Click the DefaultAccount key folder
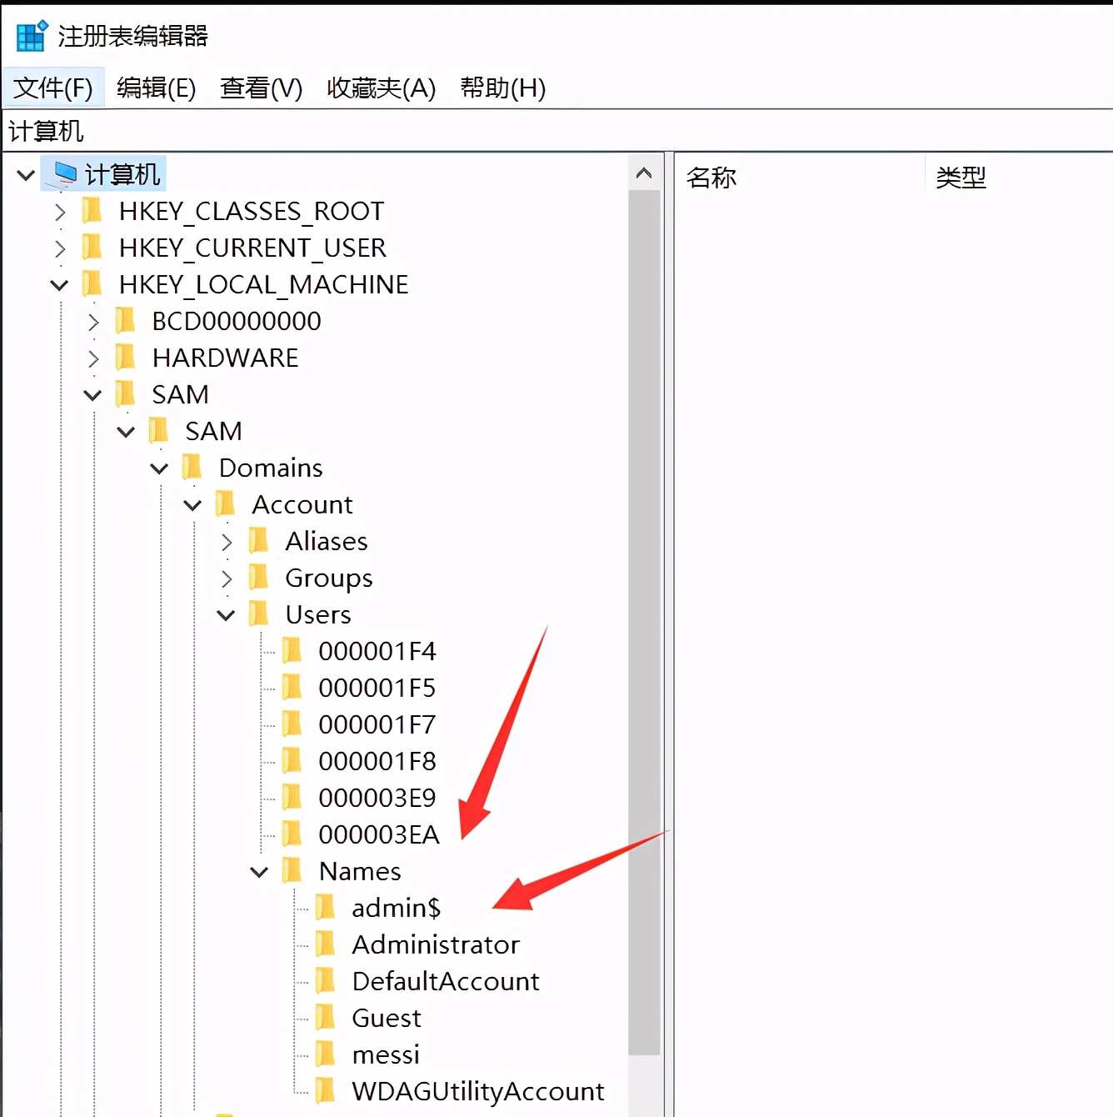 [x=445, y=982]
